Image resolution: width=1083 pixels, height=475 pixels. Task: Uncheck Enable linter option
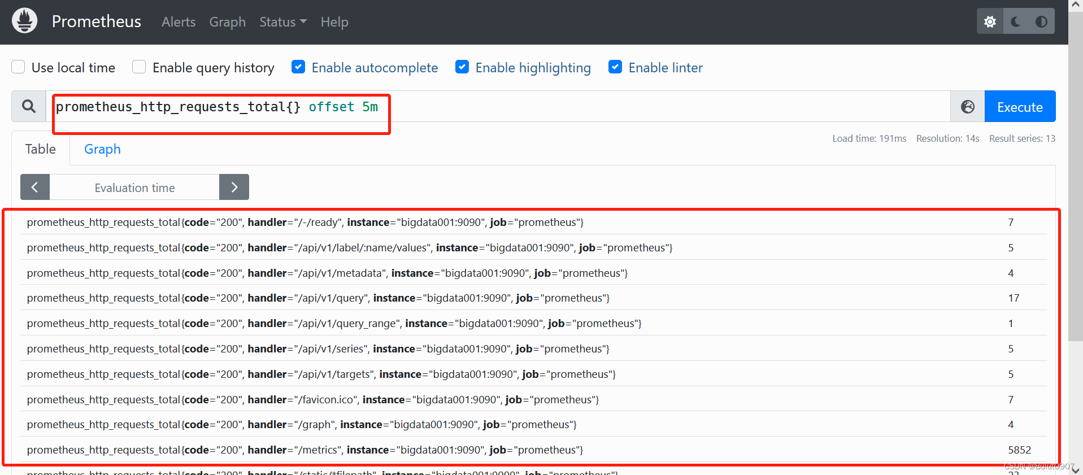(x=615, y=67)
